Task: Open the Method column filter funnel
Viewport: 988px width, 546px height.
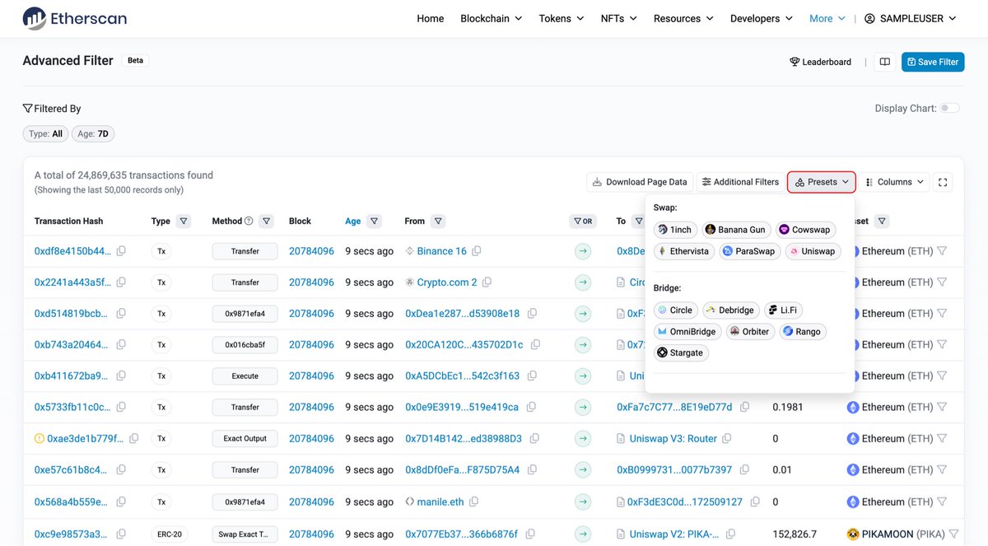Action: point(266,221)
